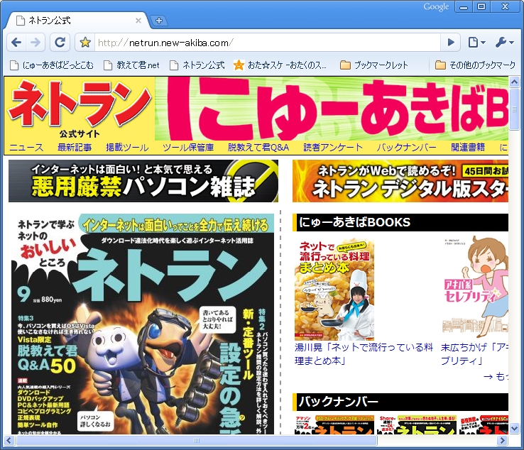The image size is (524, 450).
Task: Click the バックナンバー section heading
Action: [x=400, y=402]
